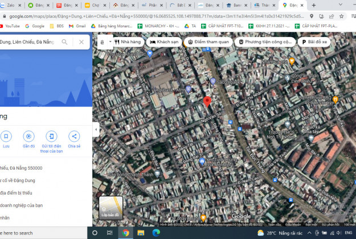Click the 'cố về Đặng Dung' option

tap(18, 180)
